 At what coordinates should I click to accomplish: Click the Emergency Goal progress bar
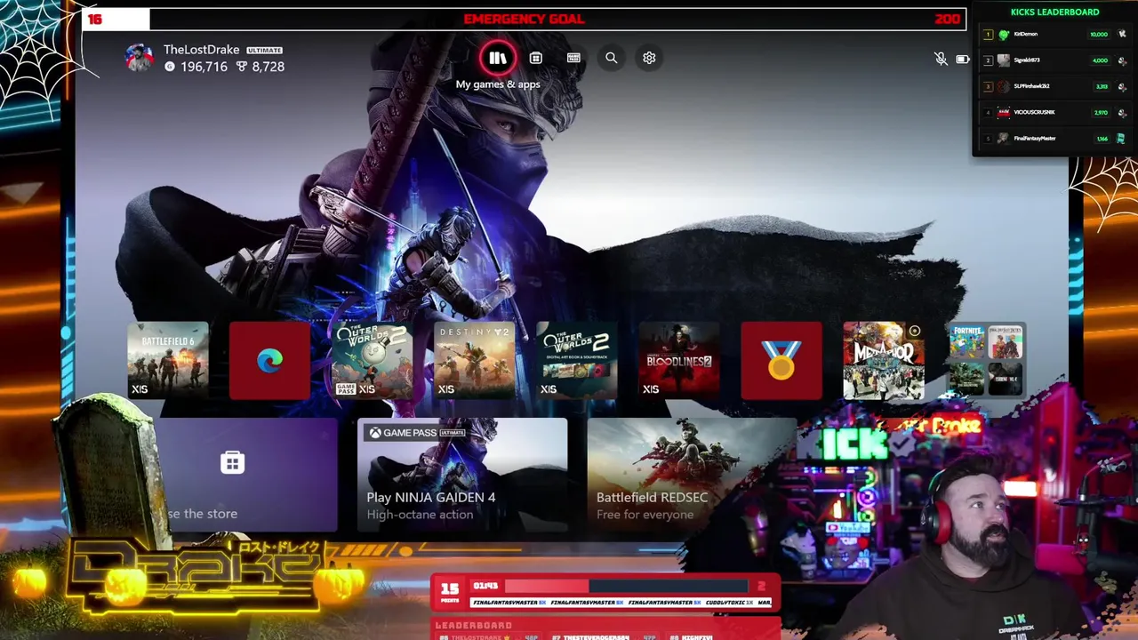pos(524,19)
